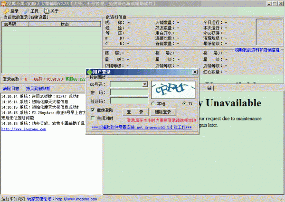Click the 今日运行 label
285x202 pixels.
click(x=213, y=22)
